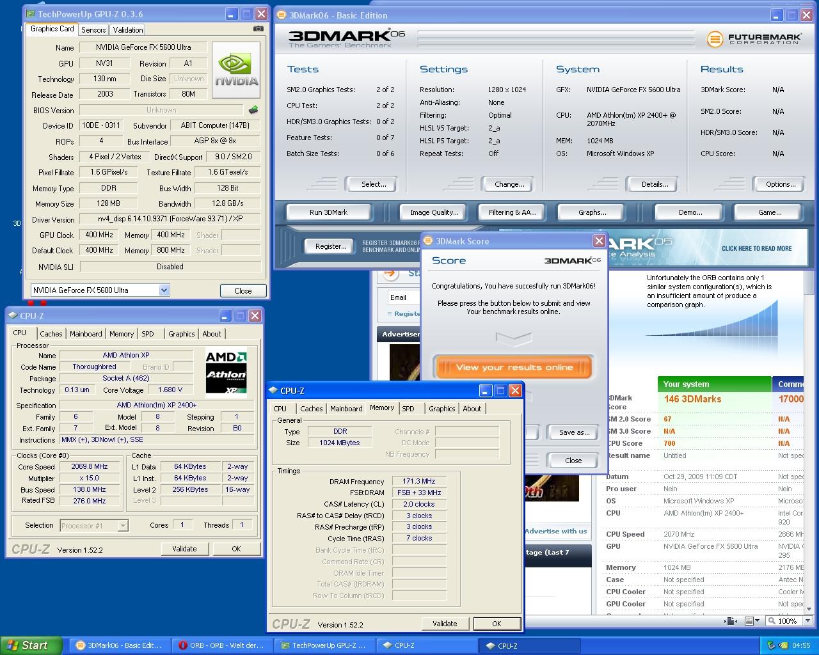This screenshot has height=655, width=819.
Task: Minimize the 3DMark06 Basic Edition window
Action: [x=777, y=15]
